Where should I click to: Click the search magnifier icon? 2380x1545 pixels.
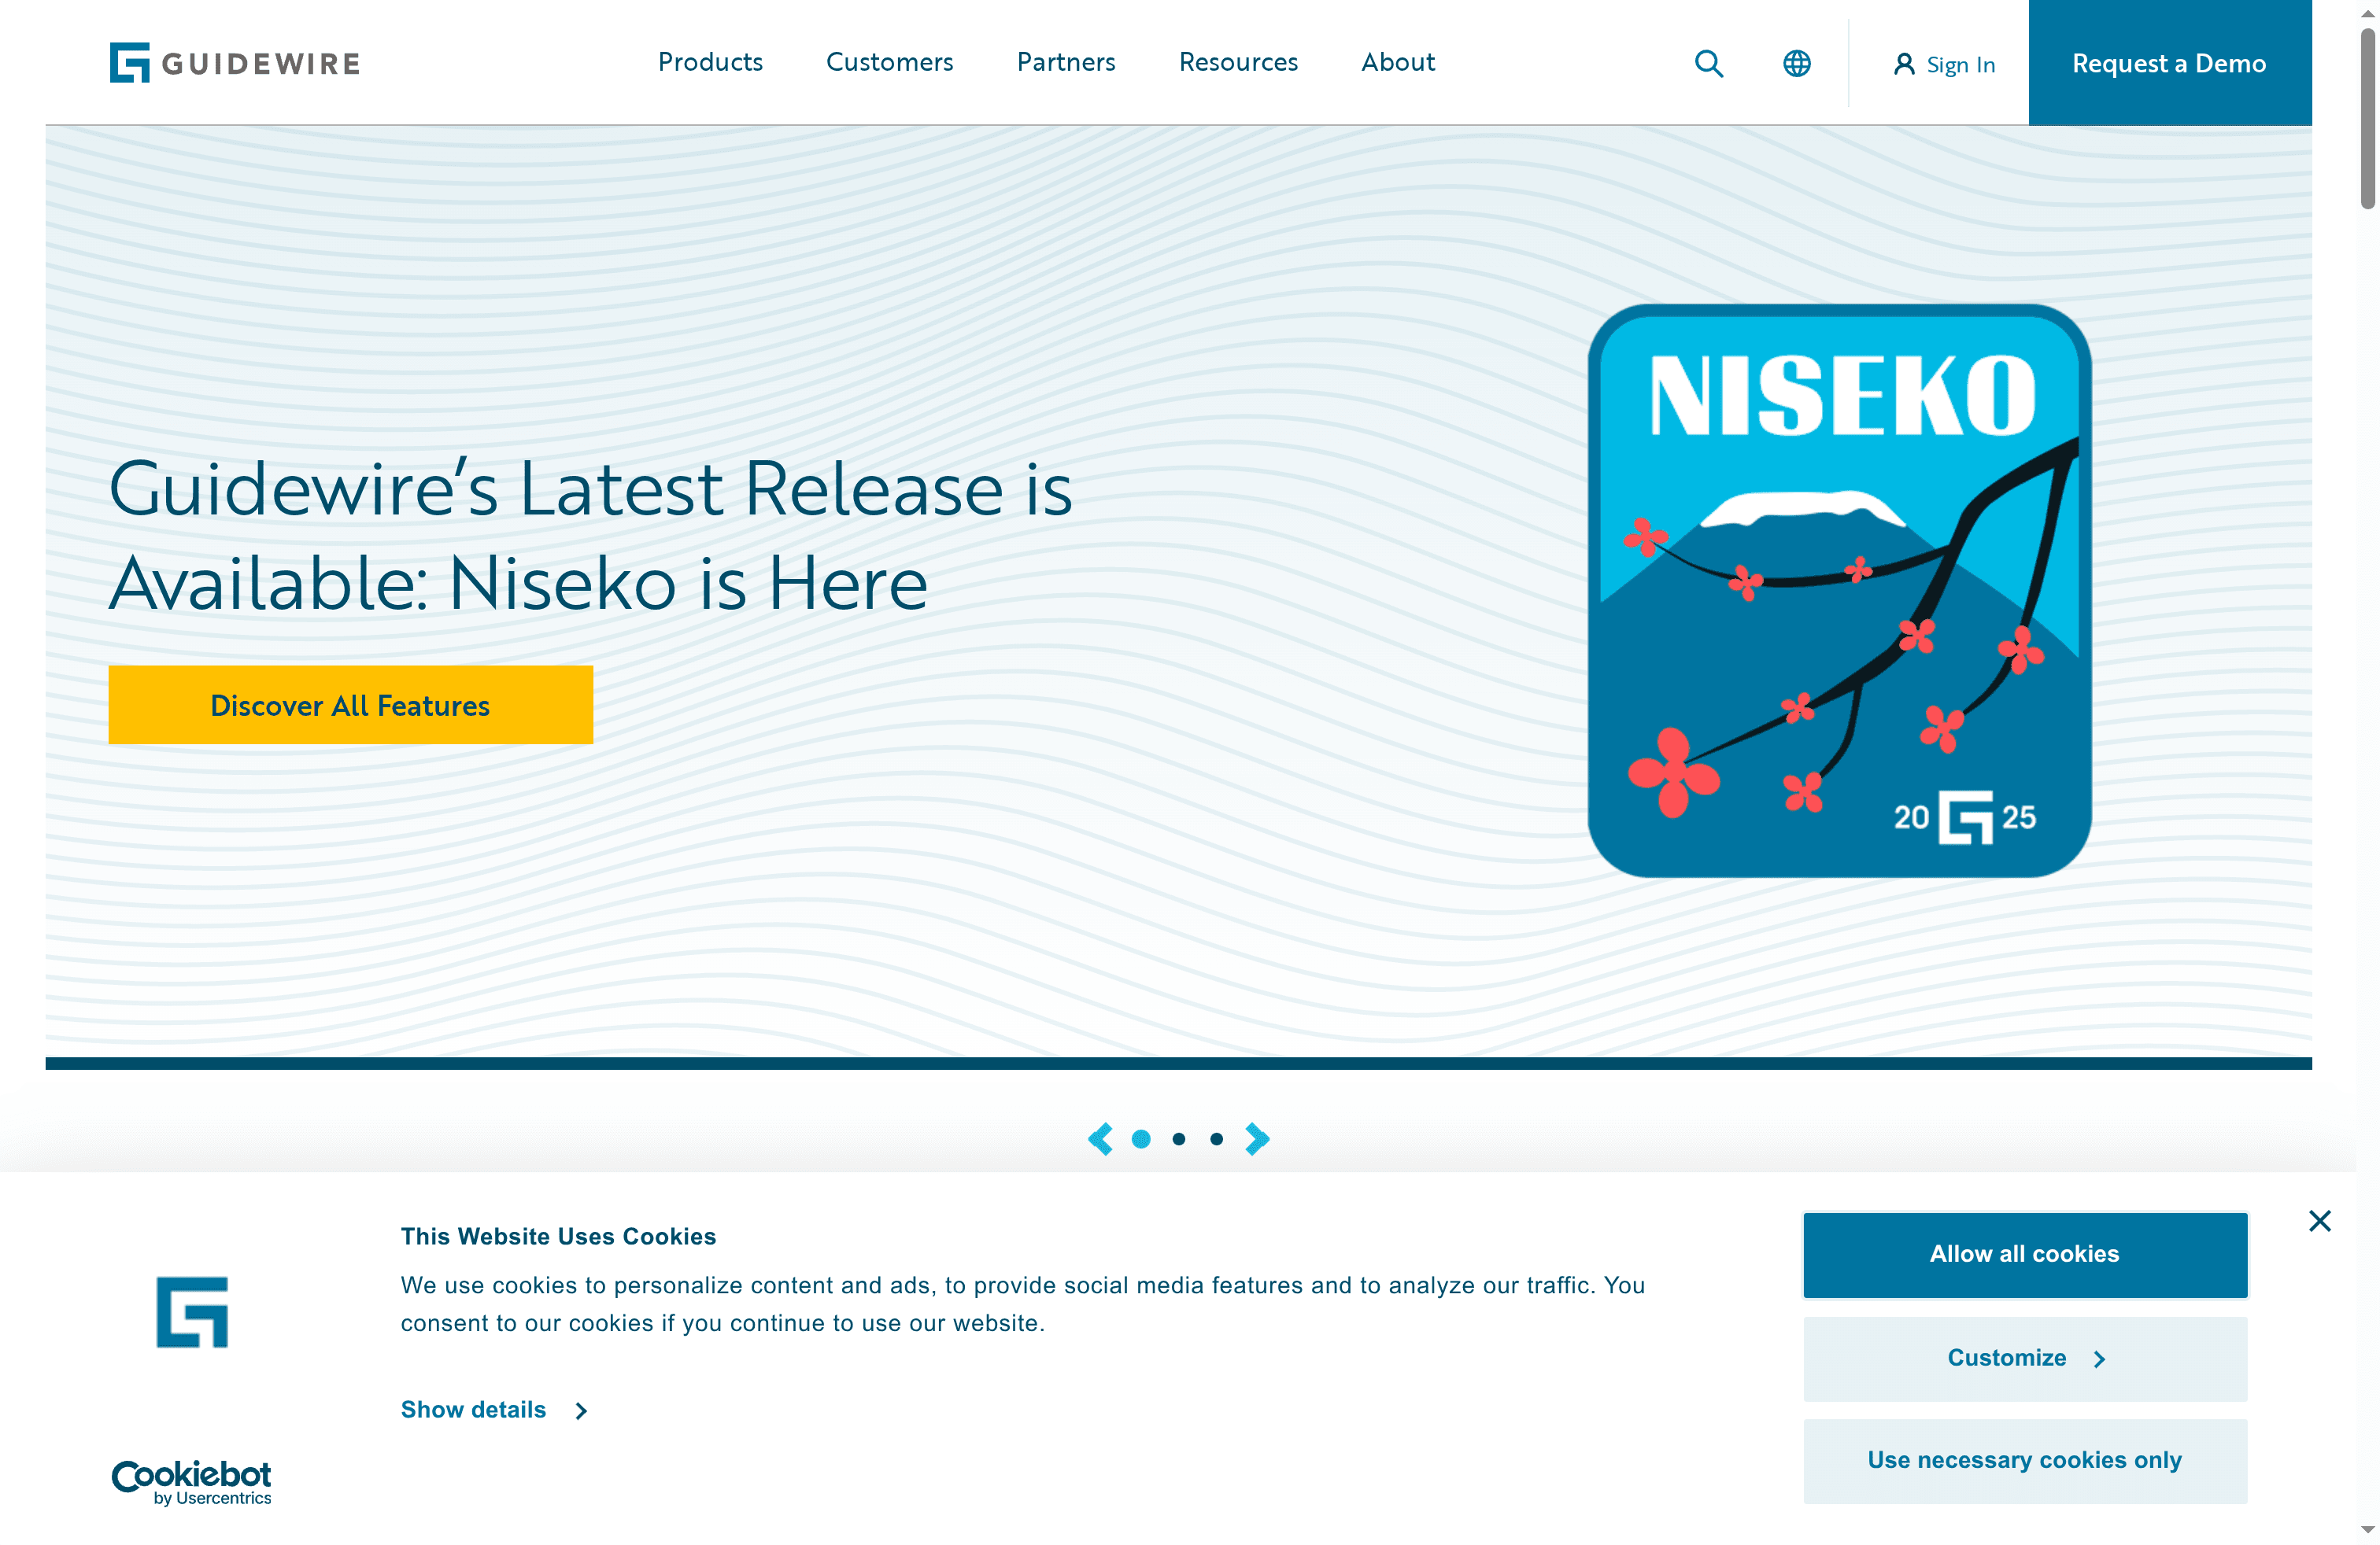pyautogui.click(x=1709, y=64)
